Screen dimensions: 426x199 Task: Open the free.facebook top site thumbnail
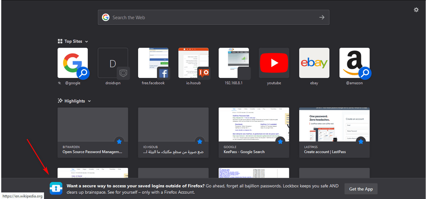(153, 63)
